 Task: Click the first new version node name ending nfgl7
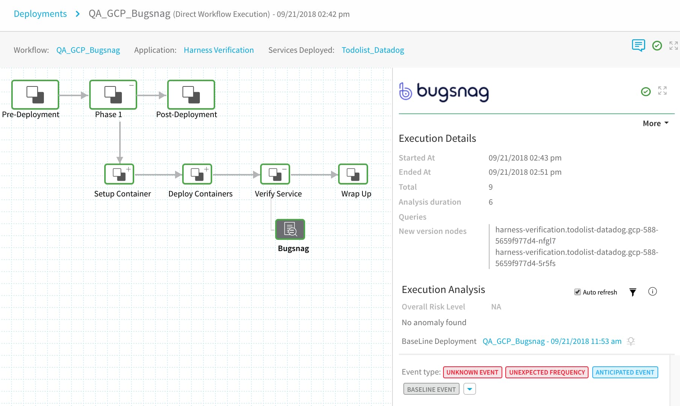point(577,235)
